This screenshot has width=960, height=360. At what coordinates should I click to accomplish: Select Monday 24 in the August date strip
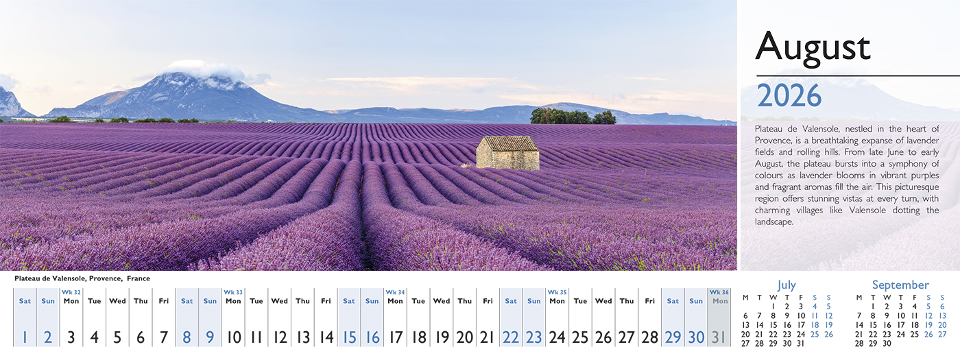[x=557, y=317]
